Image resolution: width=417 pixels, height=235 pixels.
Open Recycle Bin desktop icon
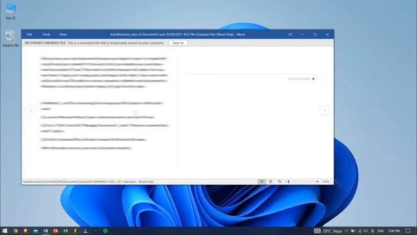[10, 39]
